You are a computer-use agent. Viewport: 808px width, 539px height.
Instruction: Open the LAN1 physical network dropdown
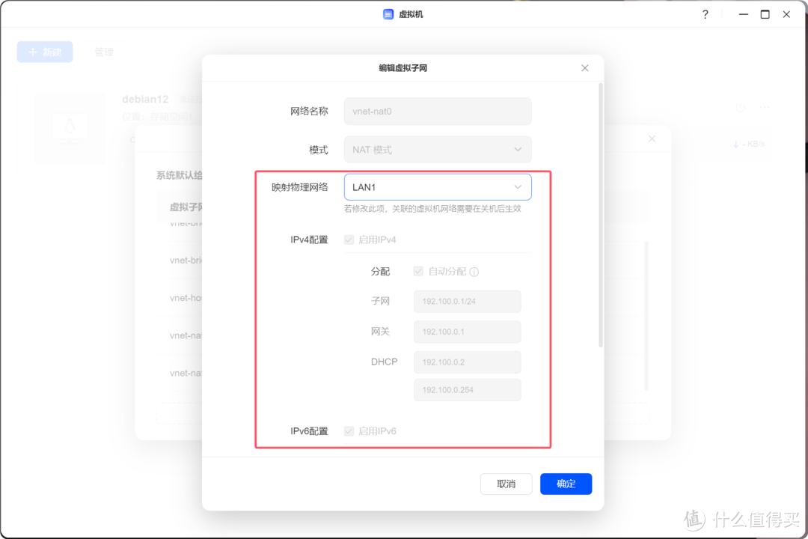point(437,186)
